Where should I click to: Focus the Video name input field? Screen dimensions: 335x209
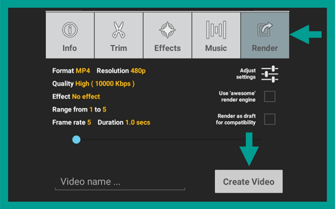(120, 182)
